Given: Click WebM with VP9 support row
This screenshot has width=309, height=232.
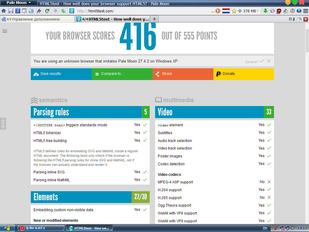Looking at the screenshot, I should 215,221.
